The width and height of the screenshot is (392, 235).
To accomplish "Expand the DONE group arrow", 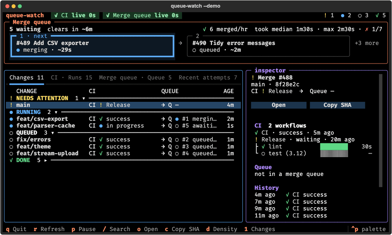I will pyautogui.click(x=45, y=160).
